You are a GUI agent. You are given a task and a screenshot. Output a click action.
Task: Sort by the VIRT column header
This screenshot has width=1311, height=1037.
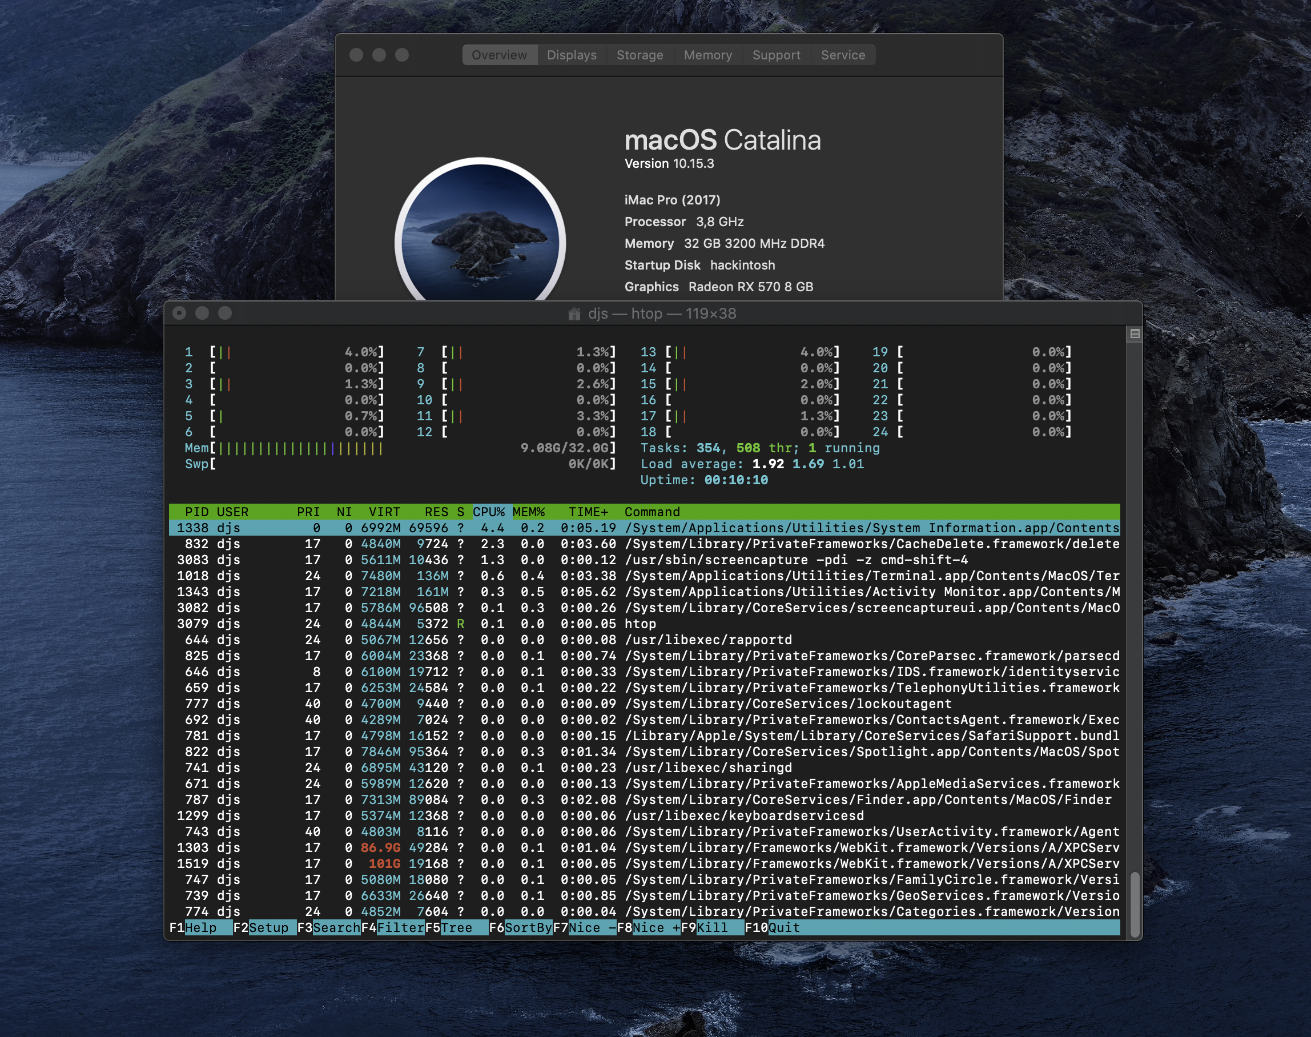click(x=384, y=512)
